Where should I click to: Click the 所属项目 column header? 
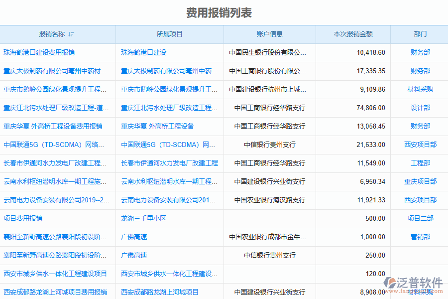pos(169,34)
